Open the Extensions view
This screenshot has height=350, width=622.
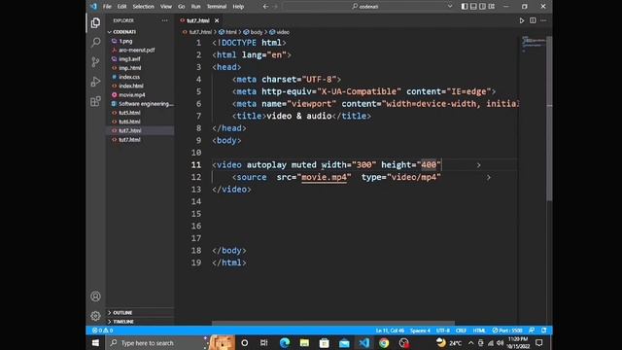[x=95, y=101]
